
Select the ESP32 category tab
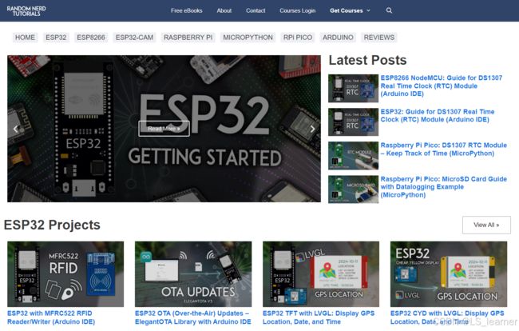coord(56,38)
